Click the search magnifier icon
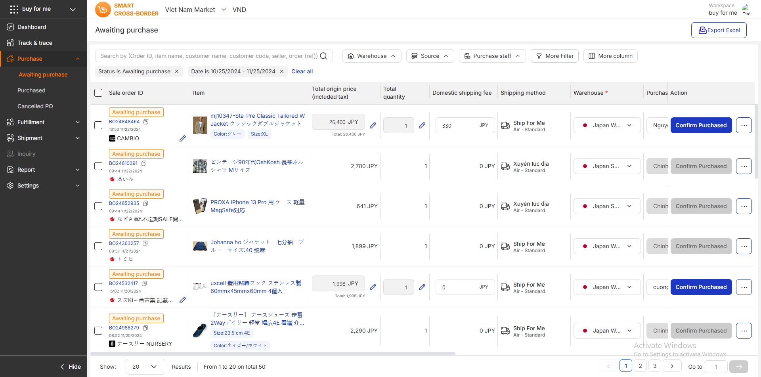 coord(323,56)
